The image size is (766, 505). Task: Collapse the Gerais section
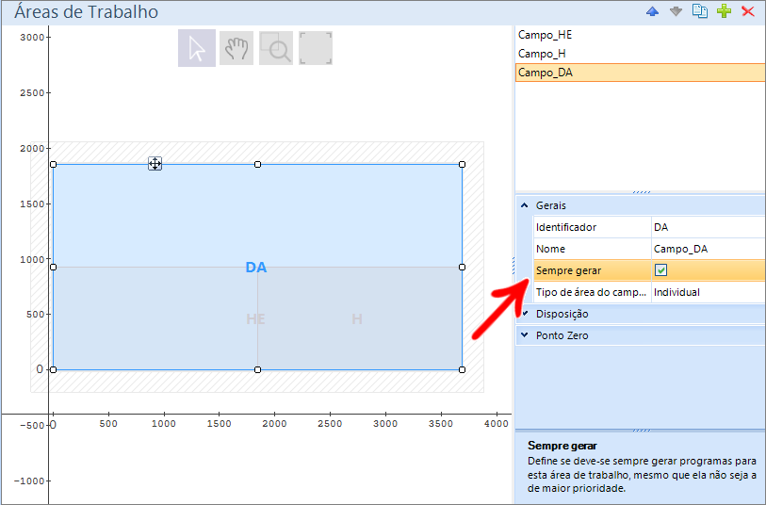click(525, 205)
